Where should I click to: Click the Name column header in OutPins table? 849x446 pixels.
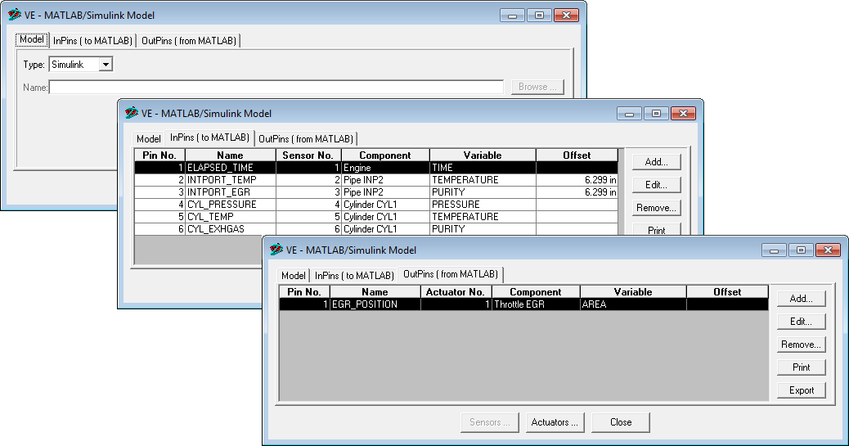coord(375,291)
